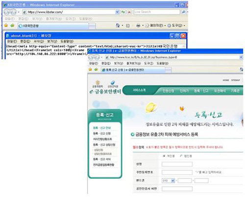This screenshot has width=245, height=199.
Task: Click the add favorites icon in front browser
Action: [x=96, y=70]
